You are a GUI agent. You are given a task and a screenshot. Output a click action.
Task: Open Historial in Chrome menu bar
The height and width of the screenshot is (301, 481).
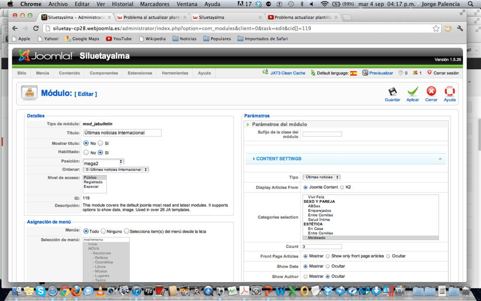[x=122, y=4]
